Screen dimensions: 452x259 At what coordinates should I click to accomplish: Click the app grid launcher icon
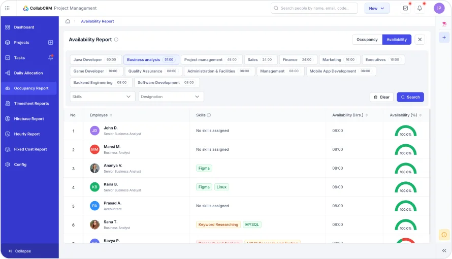(x=7, y=8)
